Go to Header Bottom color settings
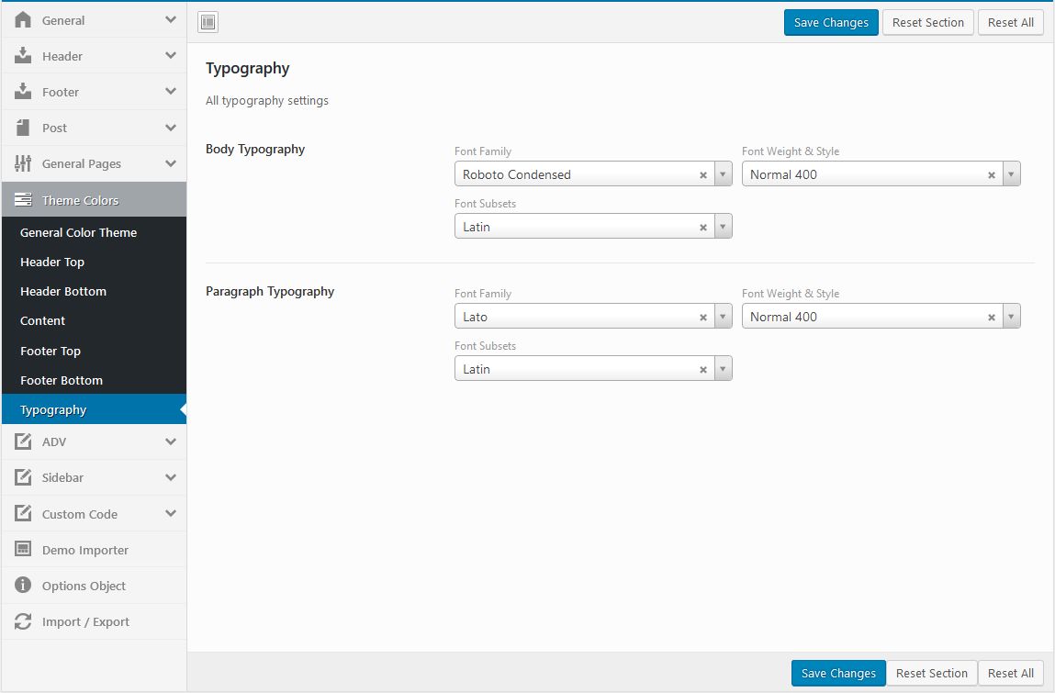Image resolution: width=1055 pixels, height=693 pixels. click(x=63, y=292)
